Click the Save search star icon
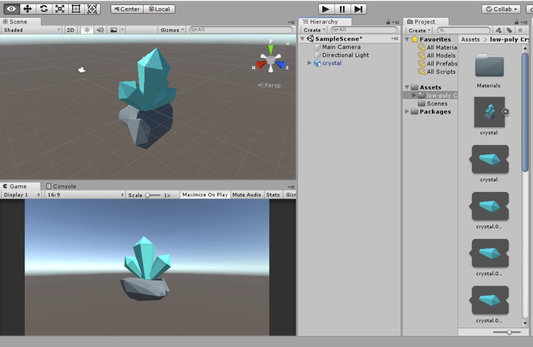533x347 pixels. click(x=520, y=30)
